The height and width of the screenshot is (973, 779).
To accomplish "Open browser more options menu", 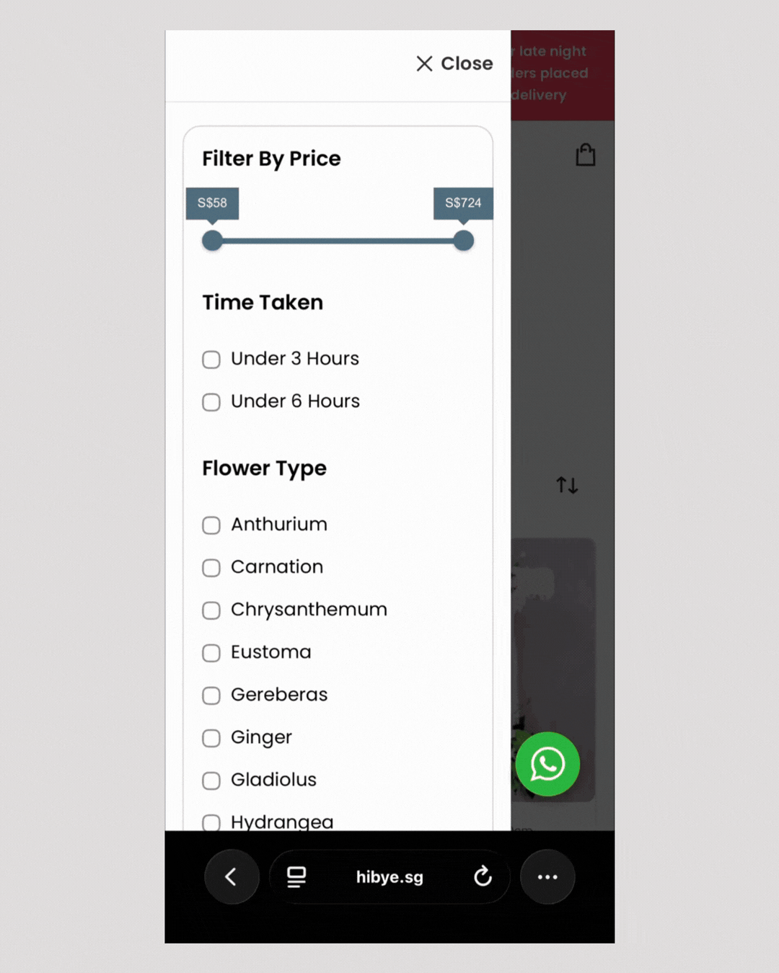I will 547,876.
